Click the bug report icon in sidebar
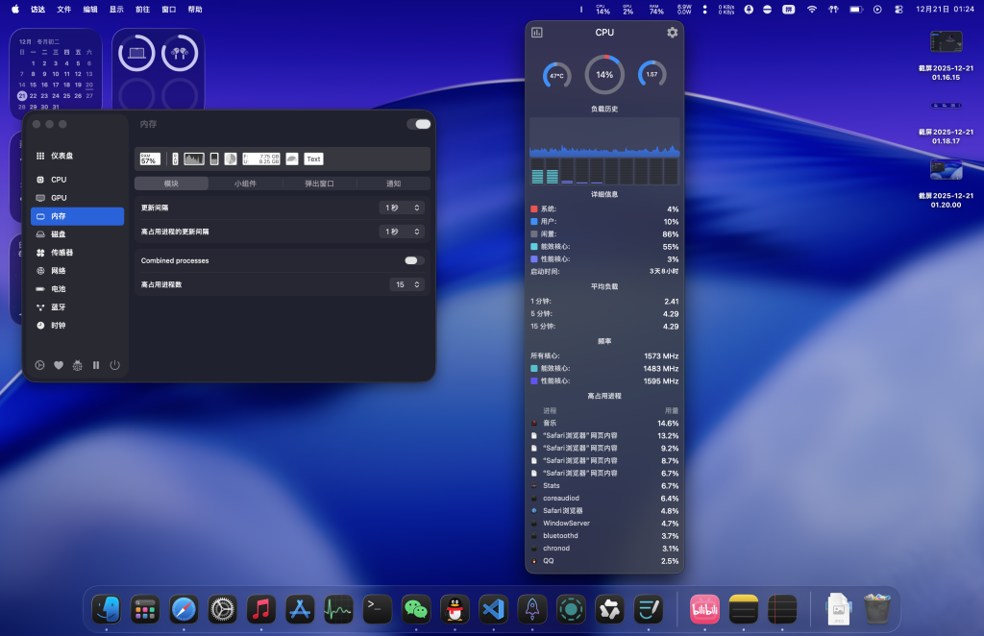The image size is (984, 636). [x=77, y=365]
